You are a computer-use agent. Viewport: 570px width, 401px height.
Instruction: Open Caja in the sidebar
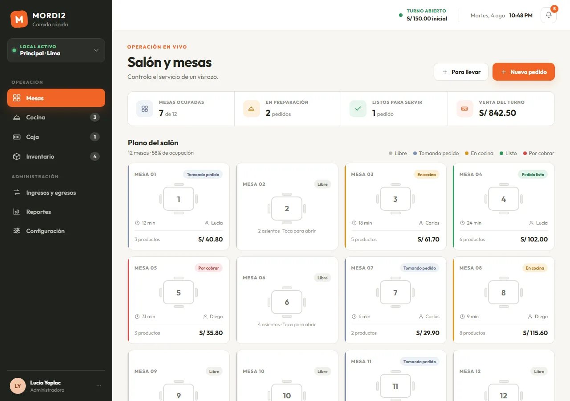pyautogui.click(x=56, y=137)
